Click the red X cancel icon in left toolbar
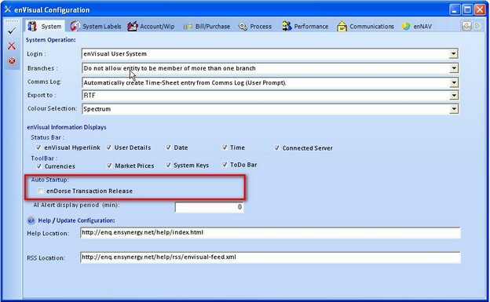Viewport: 490px width, 302px height. [x=12, y=45]
